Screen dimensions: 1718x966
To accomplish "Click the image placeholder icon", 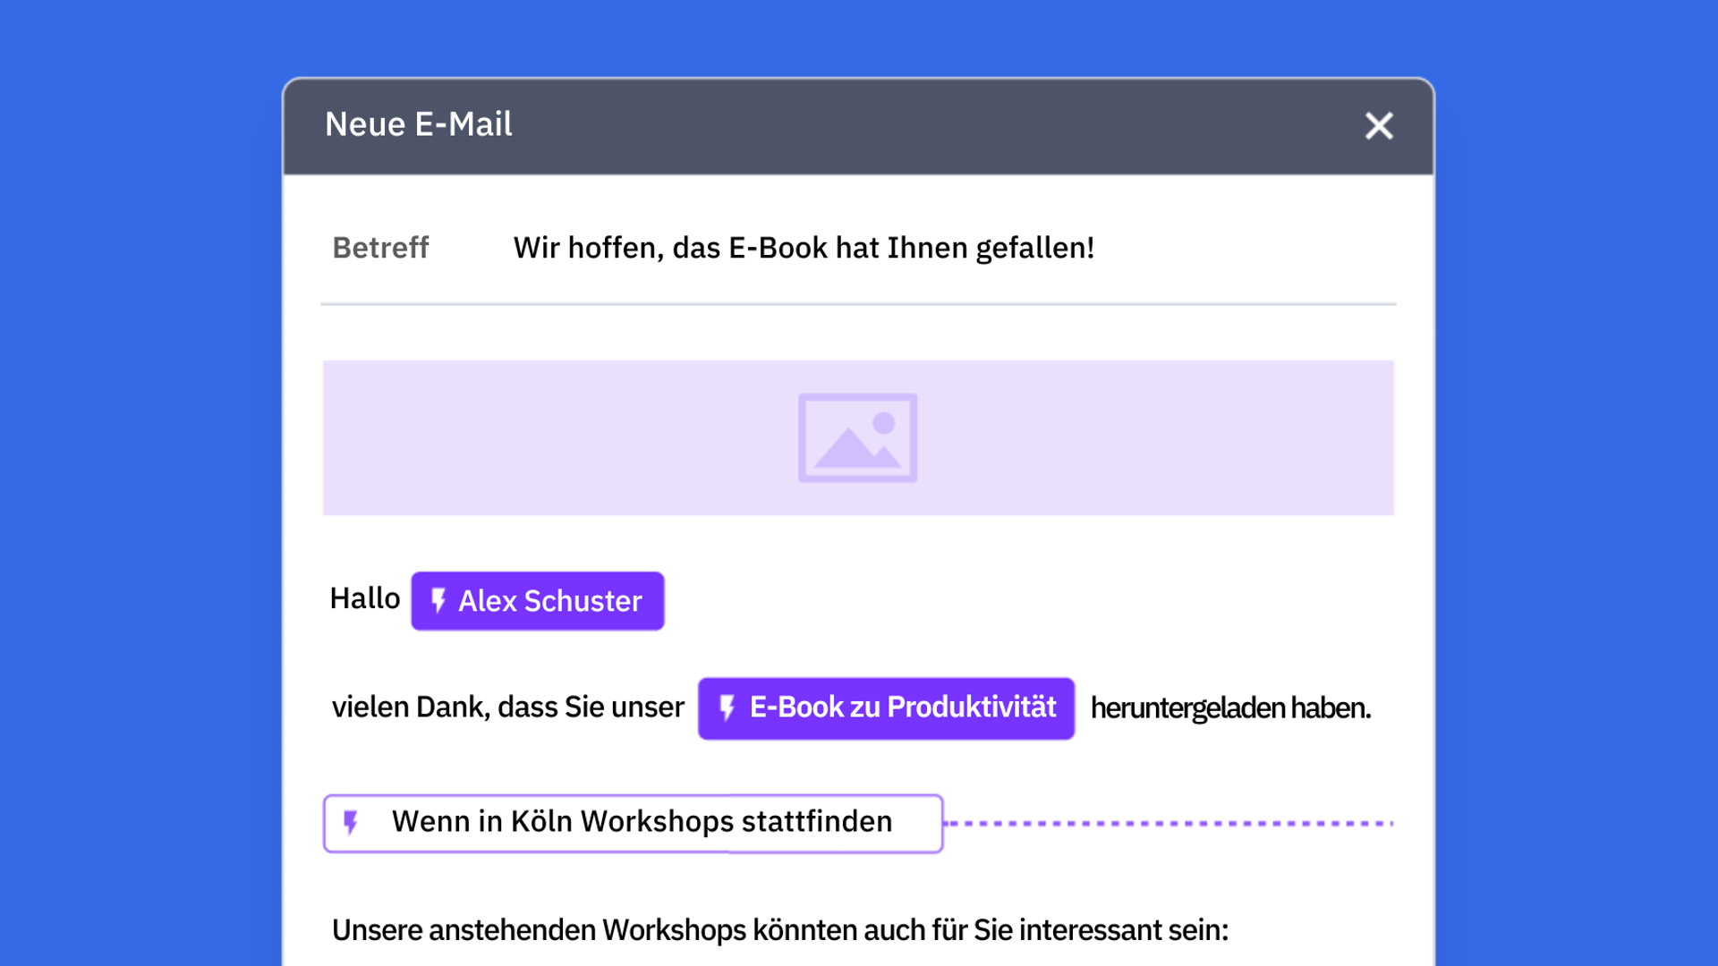I will pos(857,437).
